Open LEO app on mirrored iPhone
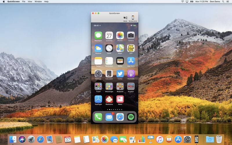The image size is (232, 145). (131, 48)
